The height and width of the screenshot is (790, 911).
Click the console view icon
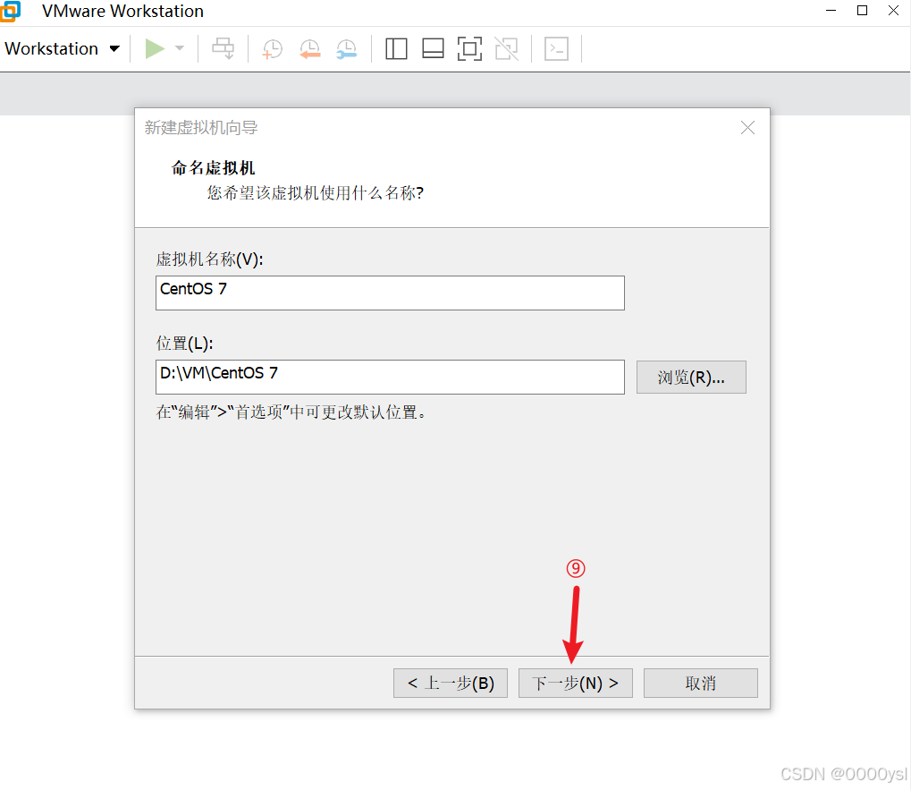point(556,49)
